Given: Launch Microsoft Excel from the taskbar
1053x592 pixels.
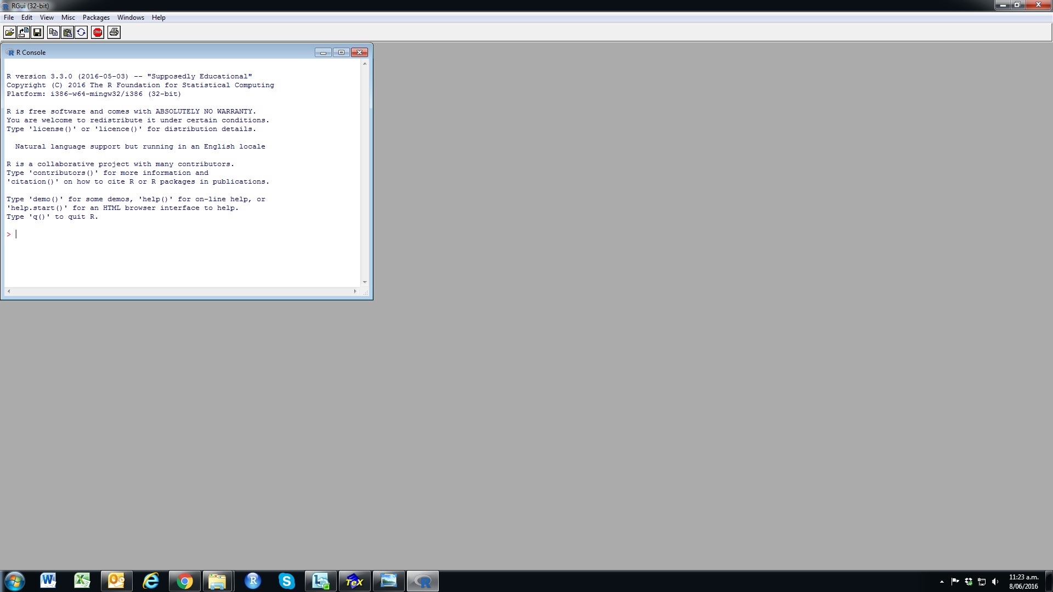Looking at the screenshot, I should pyautogui.click(x=82, y=581).
